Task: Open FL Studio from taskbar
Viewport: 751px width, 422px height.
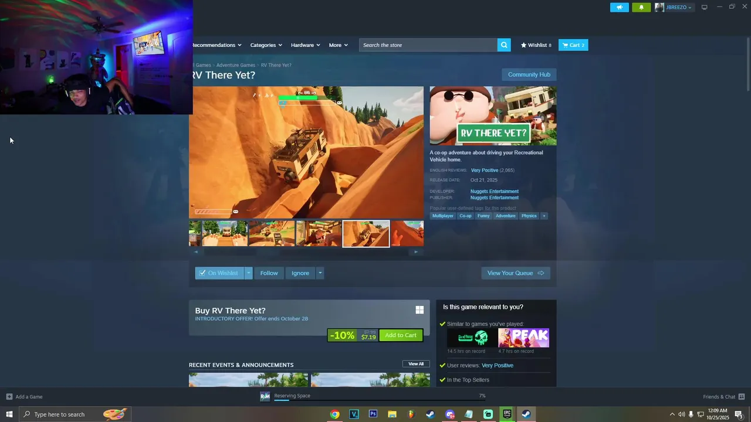Action: click(411, 414)
